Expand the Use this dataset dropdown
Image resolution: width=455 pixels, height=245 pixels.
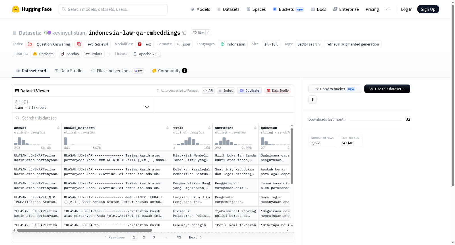tap(387, 89)
